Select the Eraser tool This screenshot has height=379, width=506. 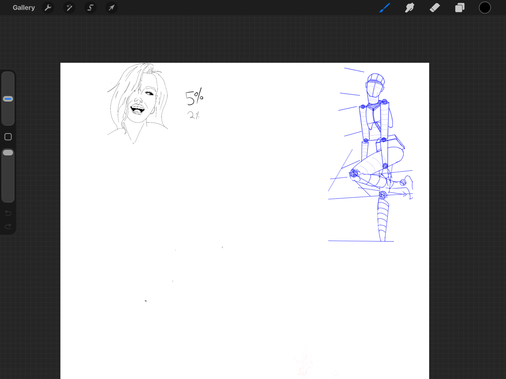click(x=435, y=8)
